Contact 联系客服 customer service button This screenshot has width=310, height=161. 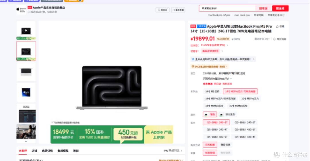pyautogui.click(x=178, y=10)
